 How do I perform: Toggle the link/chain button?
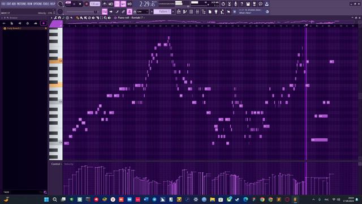123,11
